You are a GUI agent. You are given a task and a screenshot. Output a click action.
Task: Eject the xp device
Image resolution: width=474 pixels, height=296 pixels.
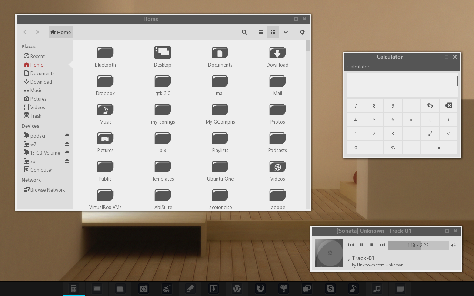click(x=67, y=161)
